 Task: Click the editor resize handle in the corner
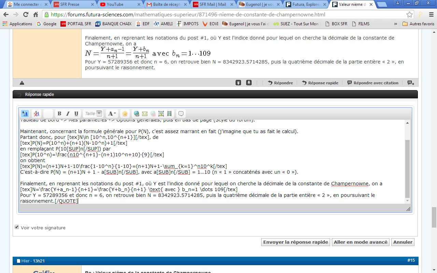[x=408, y=209]
